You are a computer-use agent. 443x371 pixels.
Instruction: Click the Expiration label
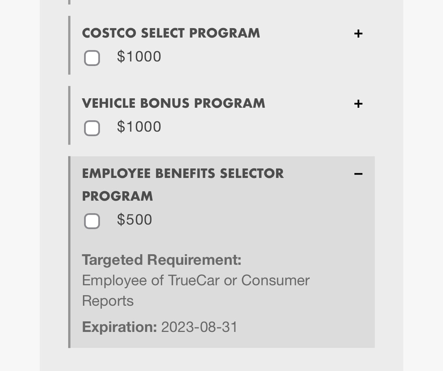pyautogui.click(x=119, y=327)
